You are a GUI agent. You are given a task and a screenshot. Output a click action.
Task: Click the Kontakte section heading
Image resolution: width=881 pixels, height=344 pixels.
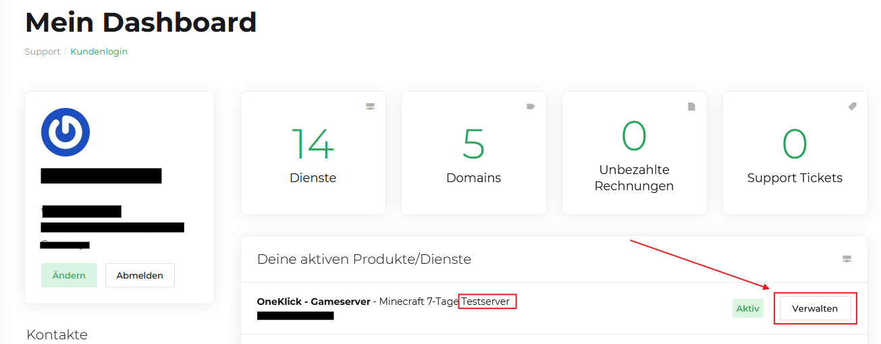(57, 335)
